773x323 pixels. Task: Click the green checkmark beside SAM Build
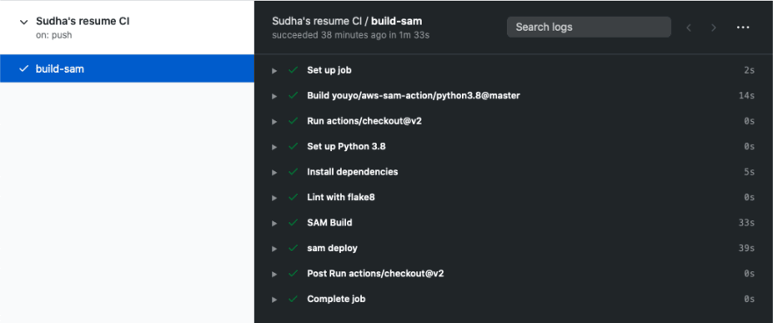(293, 223)
